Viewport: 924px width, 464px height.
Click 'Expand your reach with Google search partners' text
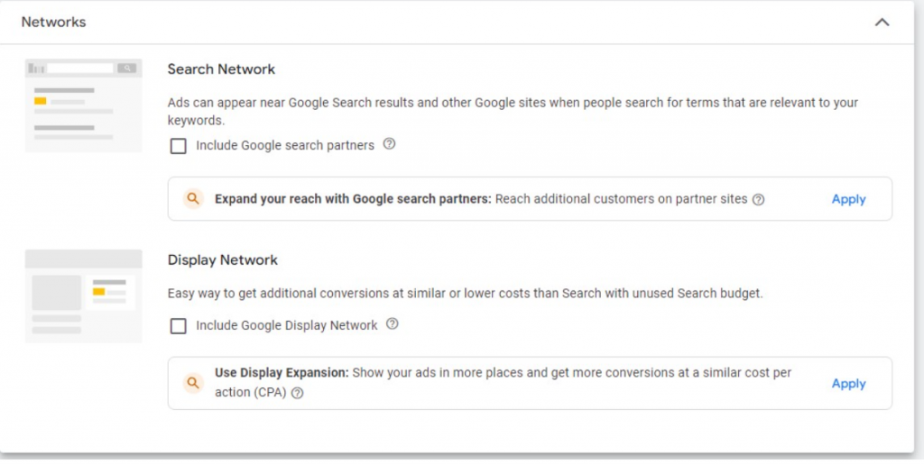click(x=352, y=199)
